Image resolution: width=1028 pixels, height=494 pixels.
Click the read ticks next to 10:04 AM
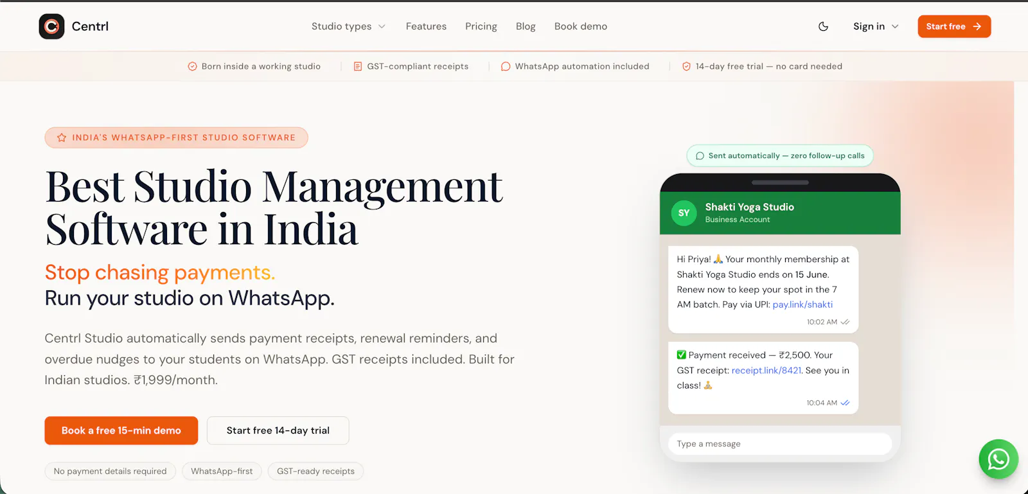point(845,403)
